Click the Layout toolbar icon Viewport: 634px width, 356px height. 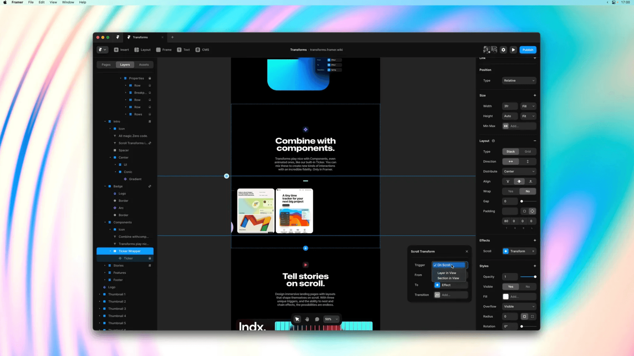tap(137, 50)
